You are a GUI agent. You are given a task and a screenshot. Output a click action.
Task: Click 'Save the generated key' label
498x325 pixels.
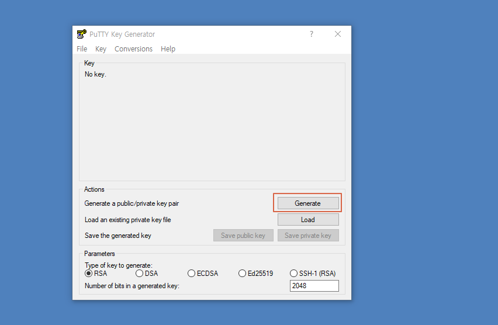[118, 236]
